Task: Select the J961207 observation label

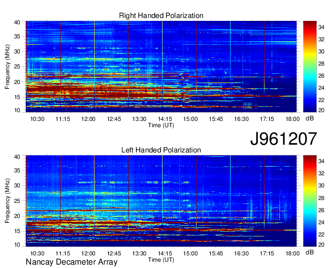Action: (x=283, y=139)
